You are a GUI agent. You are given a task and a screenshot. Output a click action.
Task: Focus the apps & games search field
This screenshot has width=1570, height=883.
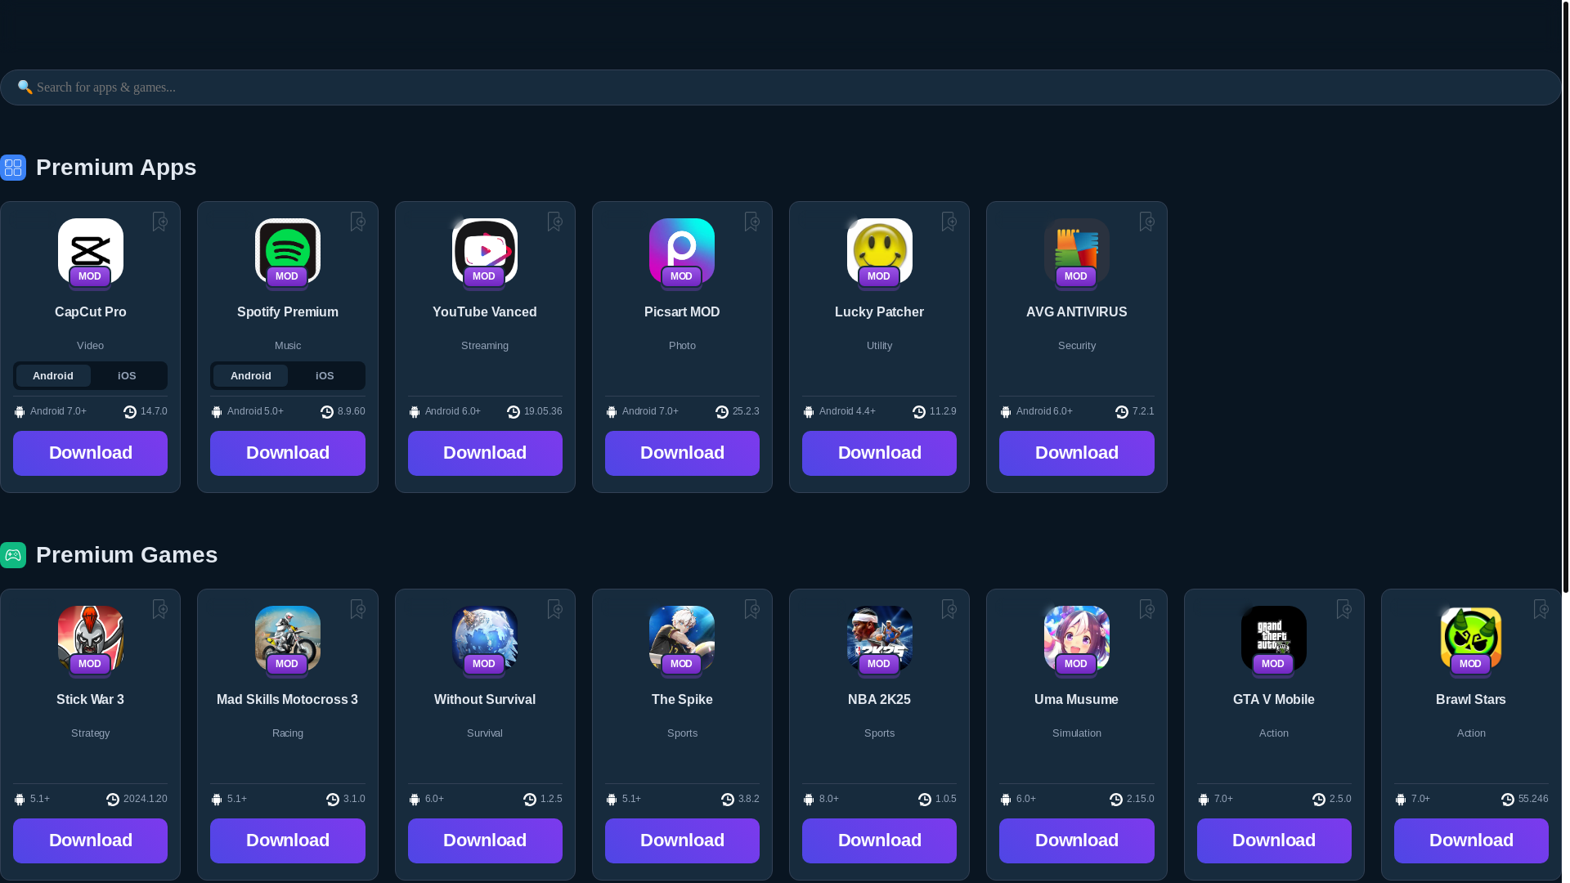[781, 87]
